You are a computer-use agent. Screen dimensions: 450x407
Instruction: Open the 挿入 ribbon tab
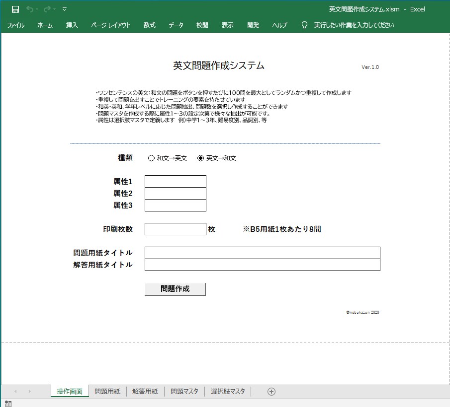(x=72, y=25)
